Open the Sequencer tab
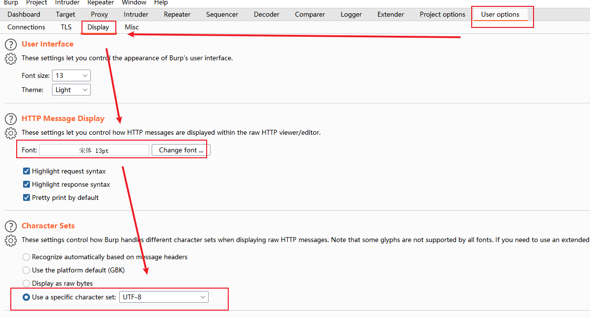Image resolution: width=590 pixels, height=318 pixels. pyautogui.click(x=222, y=14)
